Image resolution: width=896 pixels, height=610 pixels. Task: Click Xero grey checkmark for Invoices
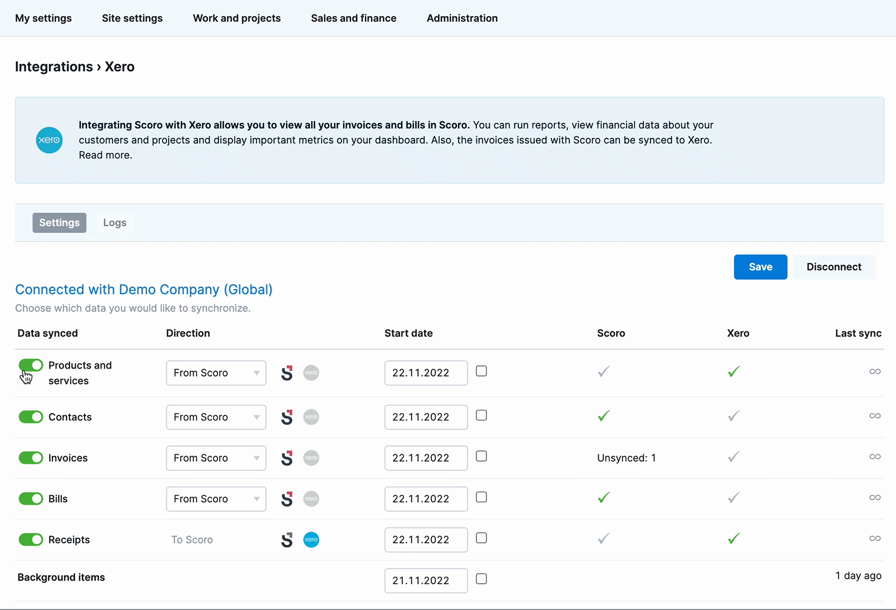pos(734,457)
